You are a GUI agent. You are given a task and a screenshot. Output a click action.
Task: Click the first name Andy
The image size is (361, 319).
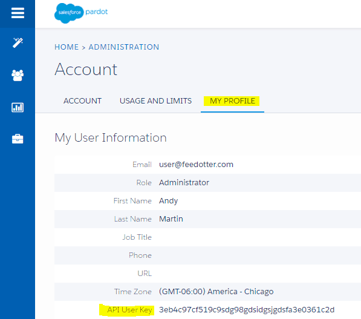pyautogui.click(x=168, y=201)
